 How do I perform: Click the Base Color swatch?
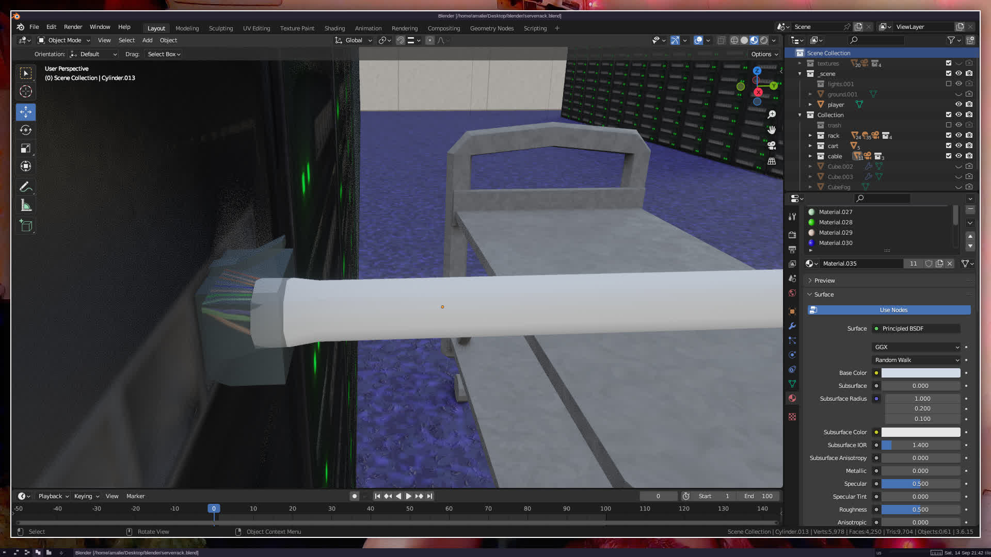pos(920,373)
